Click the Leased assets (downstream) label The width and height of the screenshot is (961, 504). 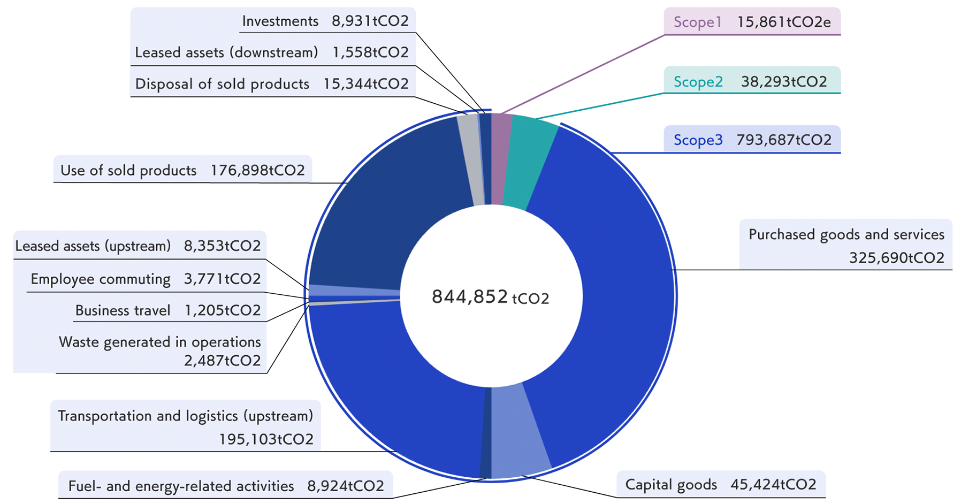[x=272, y=52]
